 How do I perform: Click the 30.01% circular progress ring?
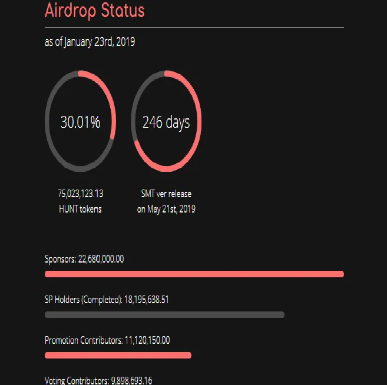80,121
